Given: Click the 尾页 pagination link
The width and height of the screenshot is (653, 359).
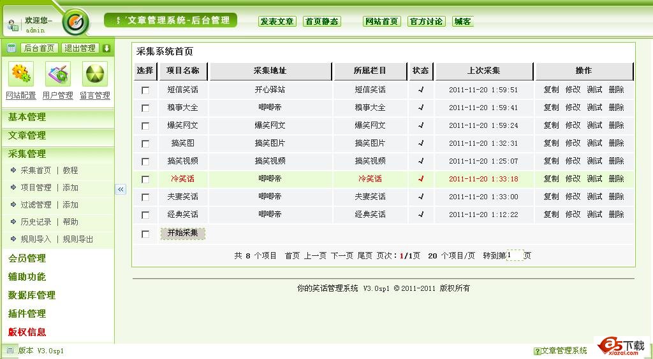Looking at the screenshot, I should [x=365, y=256].
